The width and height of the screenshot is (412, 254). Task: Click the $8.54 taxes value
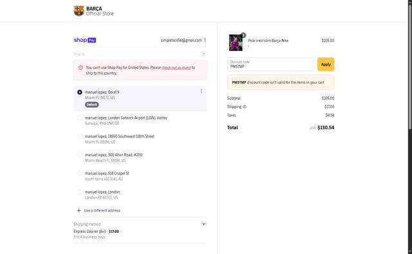pyautogui.click(x=330, y=115)
